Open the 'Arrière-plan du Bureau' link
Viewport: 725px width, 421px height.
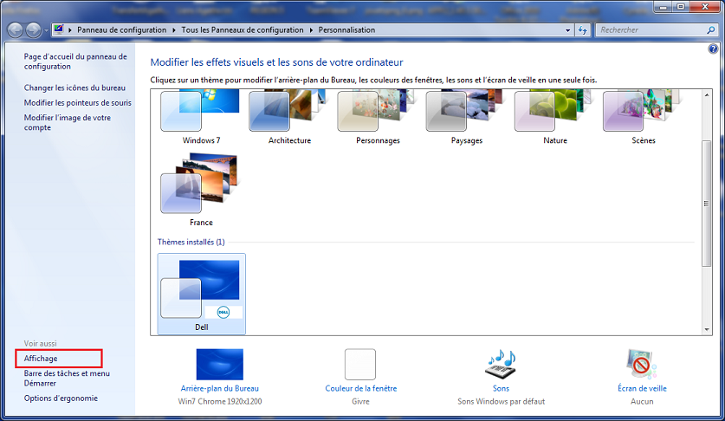(220, 389)
